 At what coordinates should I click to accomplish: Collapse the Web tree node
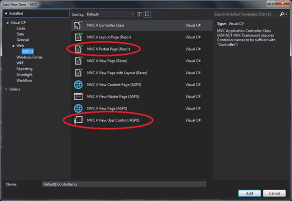pyautogui.click(x=13, y=46)
